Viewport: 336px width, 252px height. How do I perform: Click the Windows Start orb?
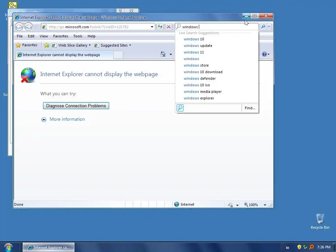pyautogui.click(x=8, y=247)
